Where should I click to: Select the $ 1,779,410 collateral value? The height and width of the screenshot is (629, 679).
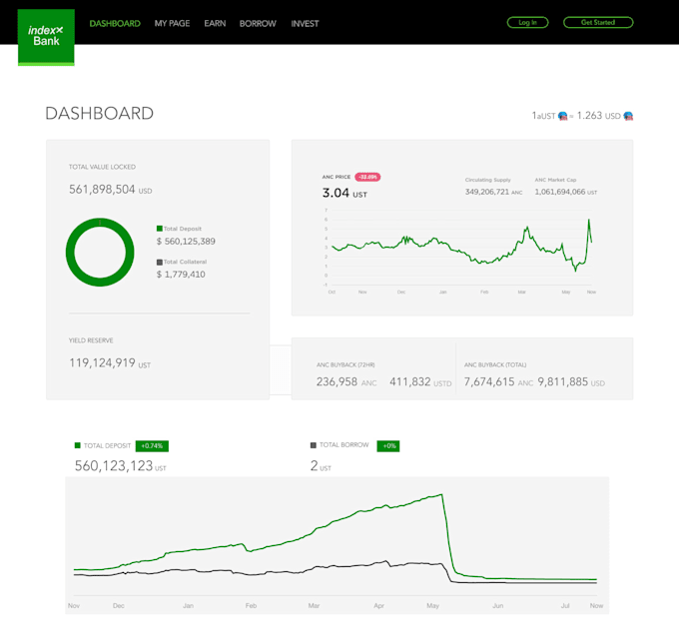click(181, 274)
